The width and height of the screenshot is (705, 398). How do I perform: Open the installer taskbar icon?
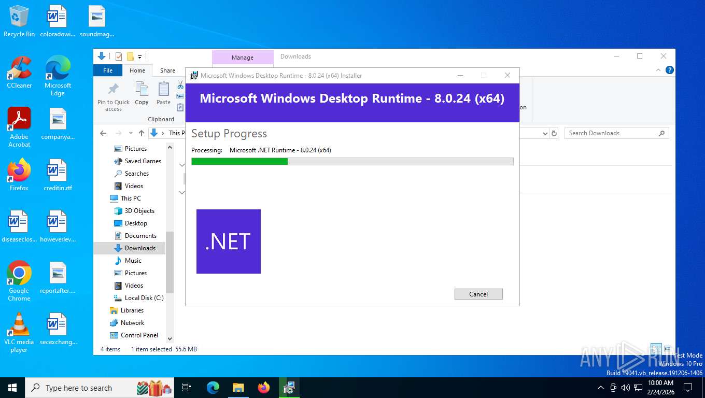click(x=289, y=388)
